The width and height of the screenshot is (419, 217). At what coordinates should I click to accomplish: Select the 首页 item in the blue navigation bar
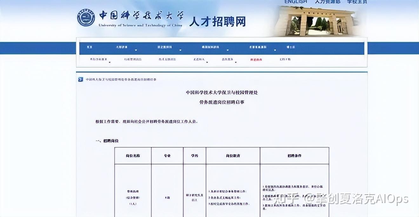(x=89, y=47)
